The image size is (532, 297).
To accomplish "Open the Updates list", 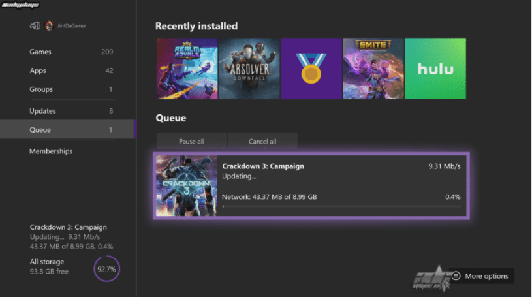I will 42,111.
